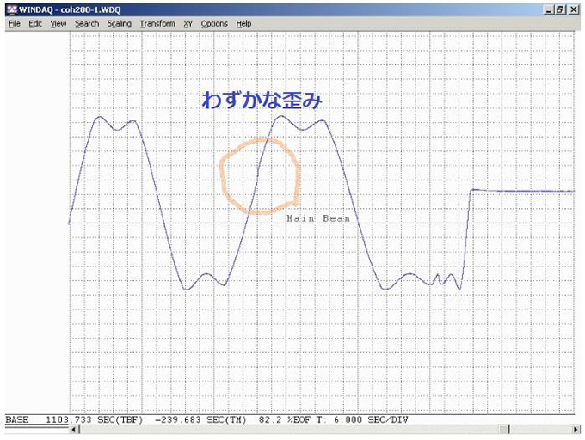Click the T: 6.000 SEC/DIV readout
Viewport: 585px width, 440px height.
tap(362, 419)
